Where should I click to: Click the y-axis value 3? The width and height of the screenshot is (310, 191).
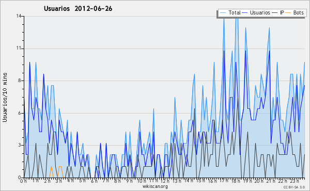point(20,145)
